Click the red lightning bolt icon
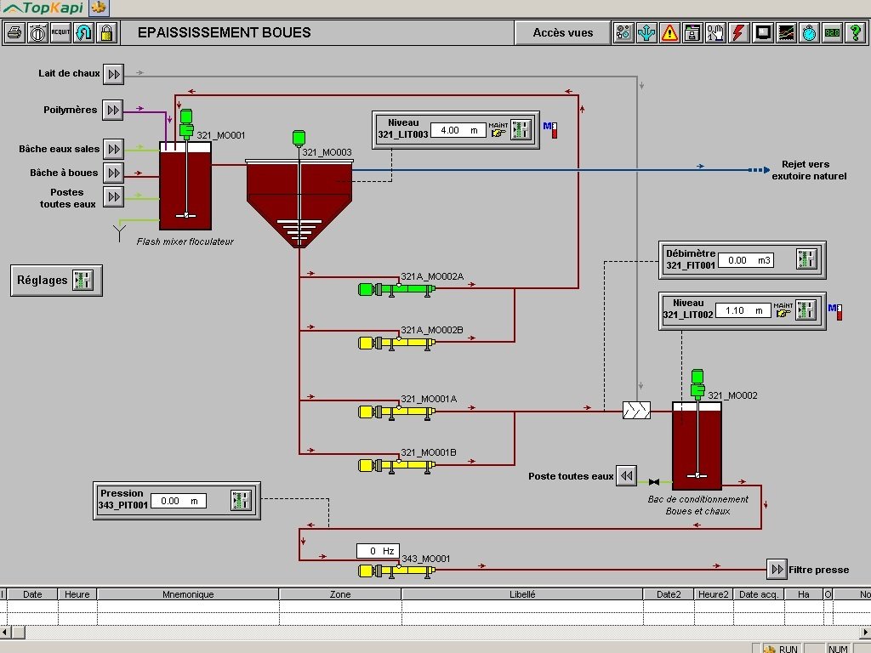Screen dimensions: 871x653 (739, 33)
